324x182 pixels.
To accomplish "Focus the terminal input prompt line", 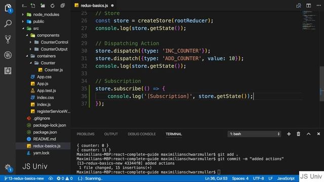I will [x=148, y=172].
